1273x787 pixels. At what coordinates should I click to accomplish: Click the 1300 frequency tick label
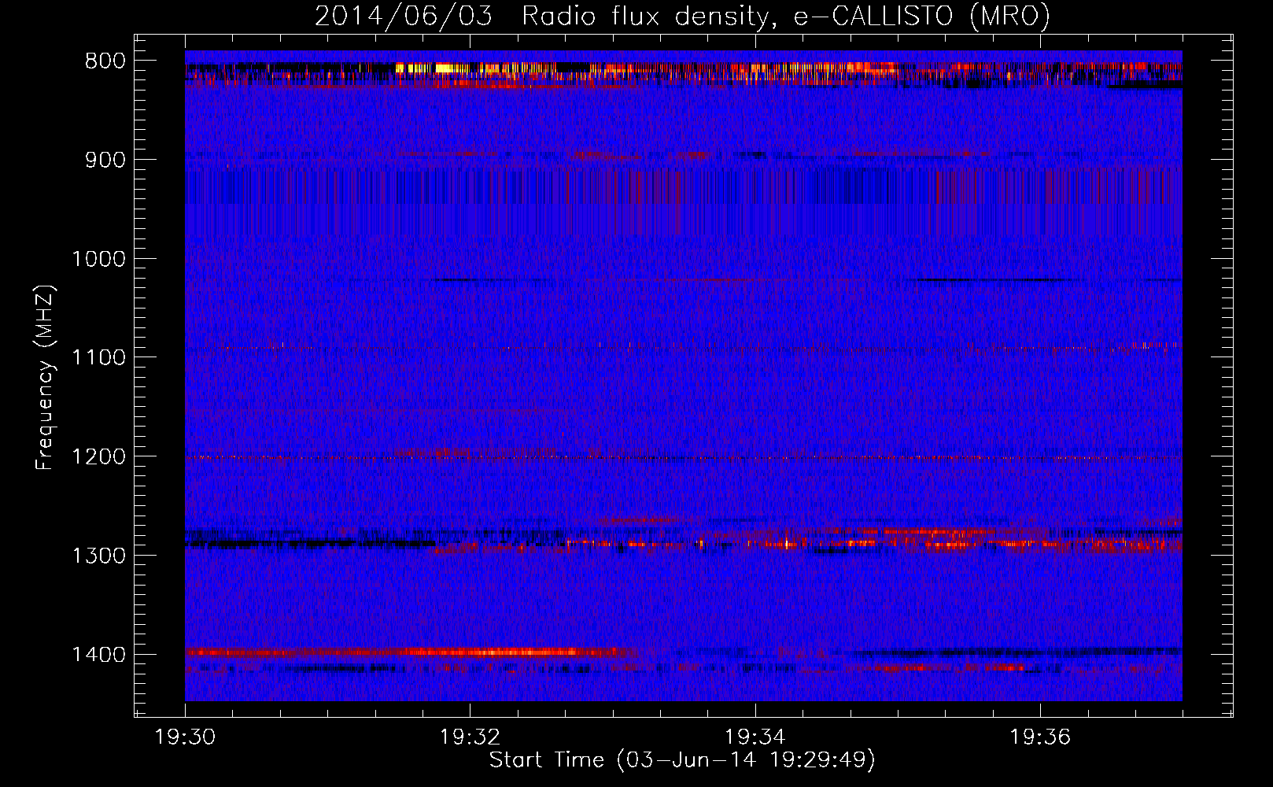tap(99, 556)
